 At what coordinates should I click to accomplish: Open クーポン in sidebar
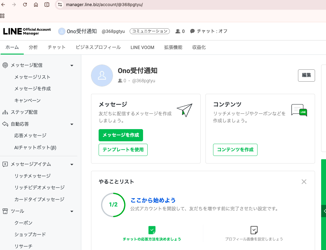(23, 223)
